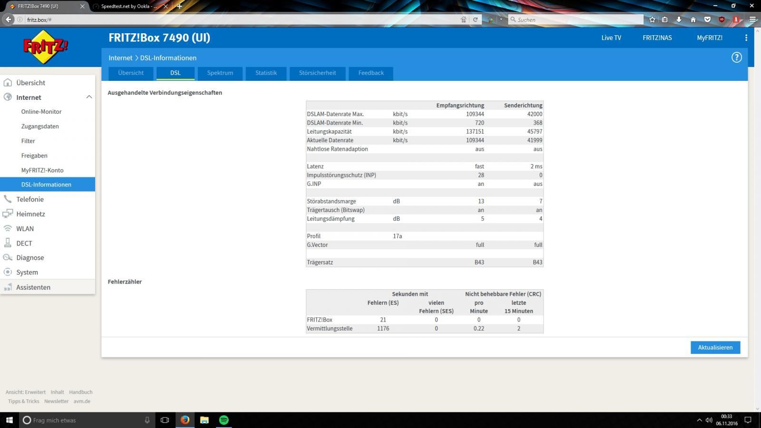Switch to the Statistik tab
The width and height of the screenshot is (761, 428).
point(266,73)
